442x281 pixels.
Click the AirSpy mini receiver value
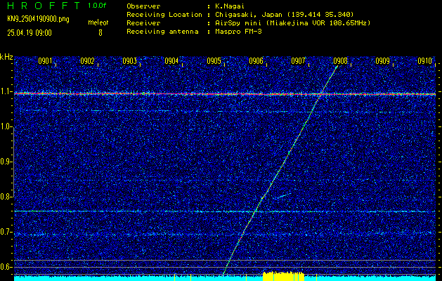(x=293, y=22)
